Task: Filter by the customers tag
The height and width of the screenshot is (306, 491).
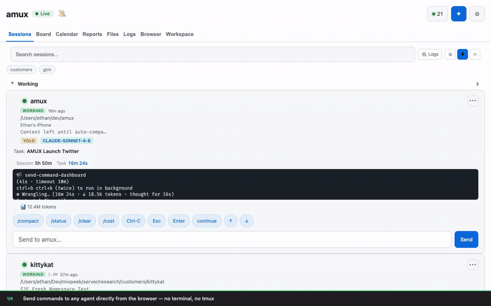Action: click(21, 70)
